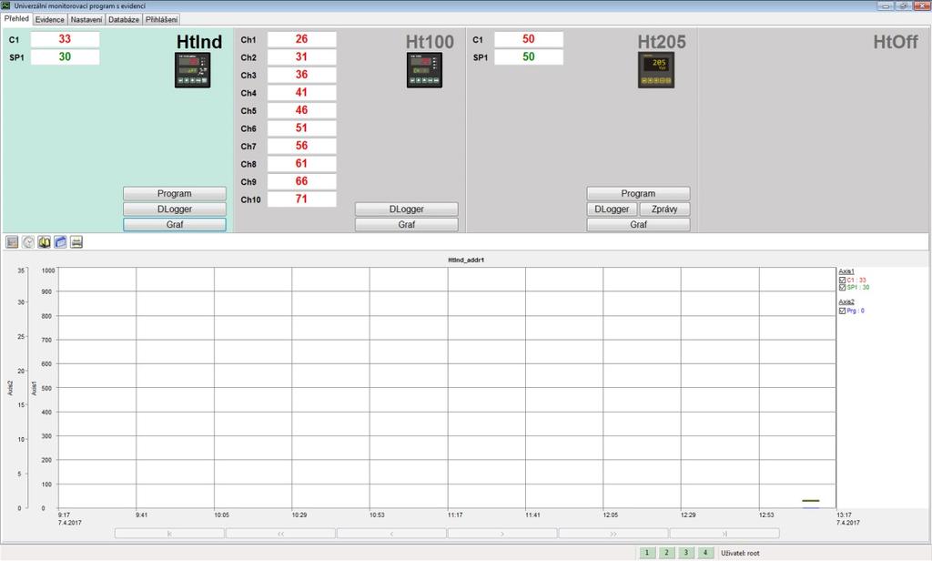The height and width of the screenshot is (561, 932).
Task: Open the Databáze tab
Action: pos(124,20)
